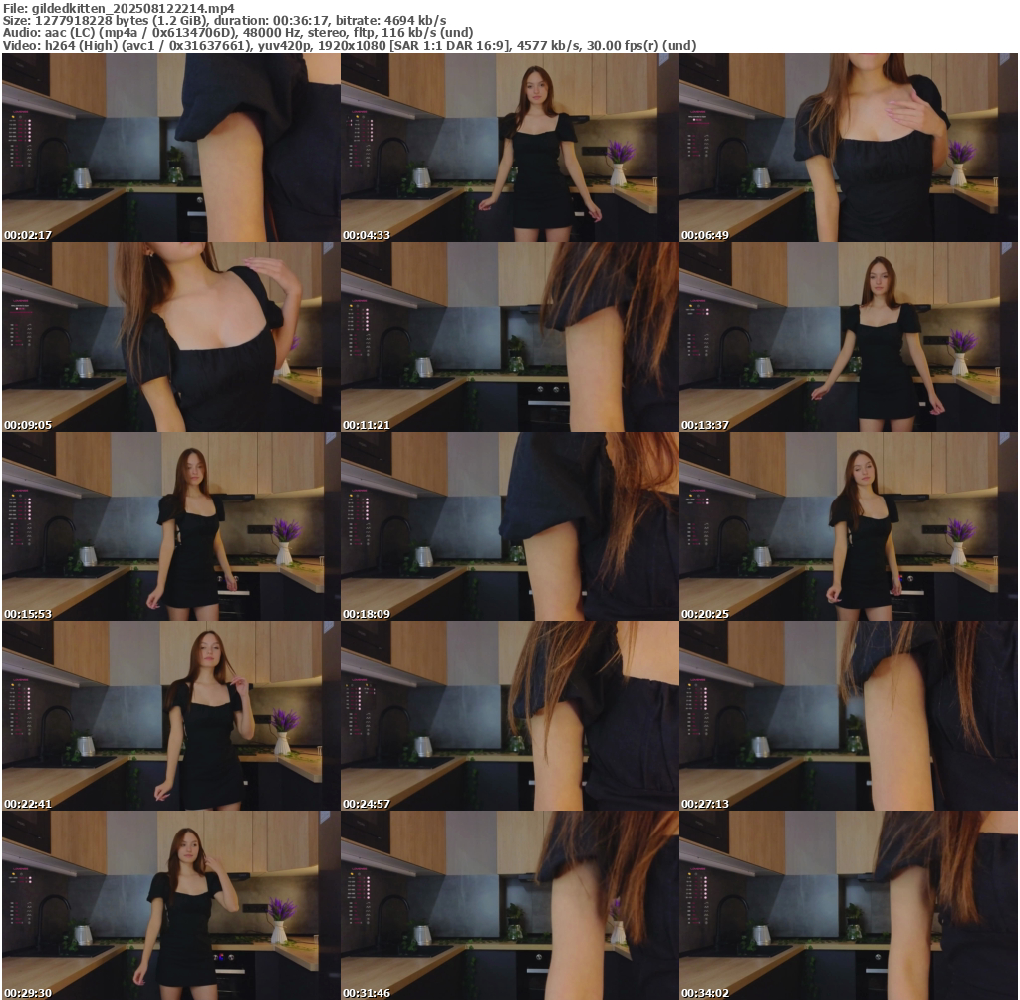The height and width of the screenshot is (1000, 1020).
Task: Click the 00:06:49 video frame
Action: [848, 148]
